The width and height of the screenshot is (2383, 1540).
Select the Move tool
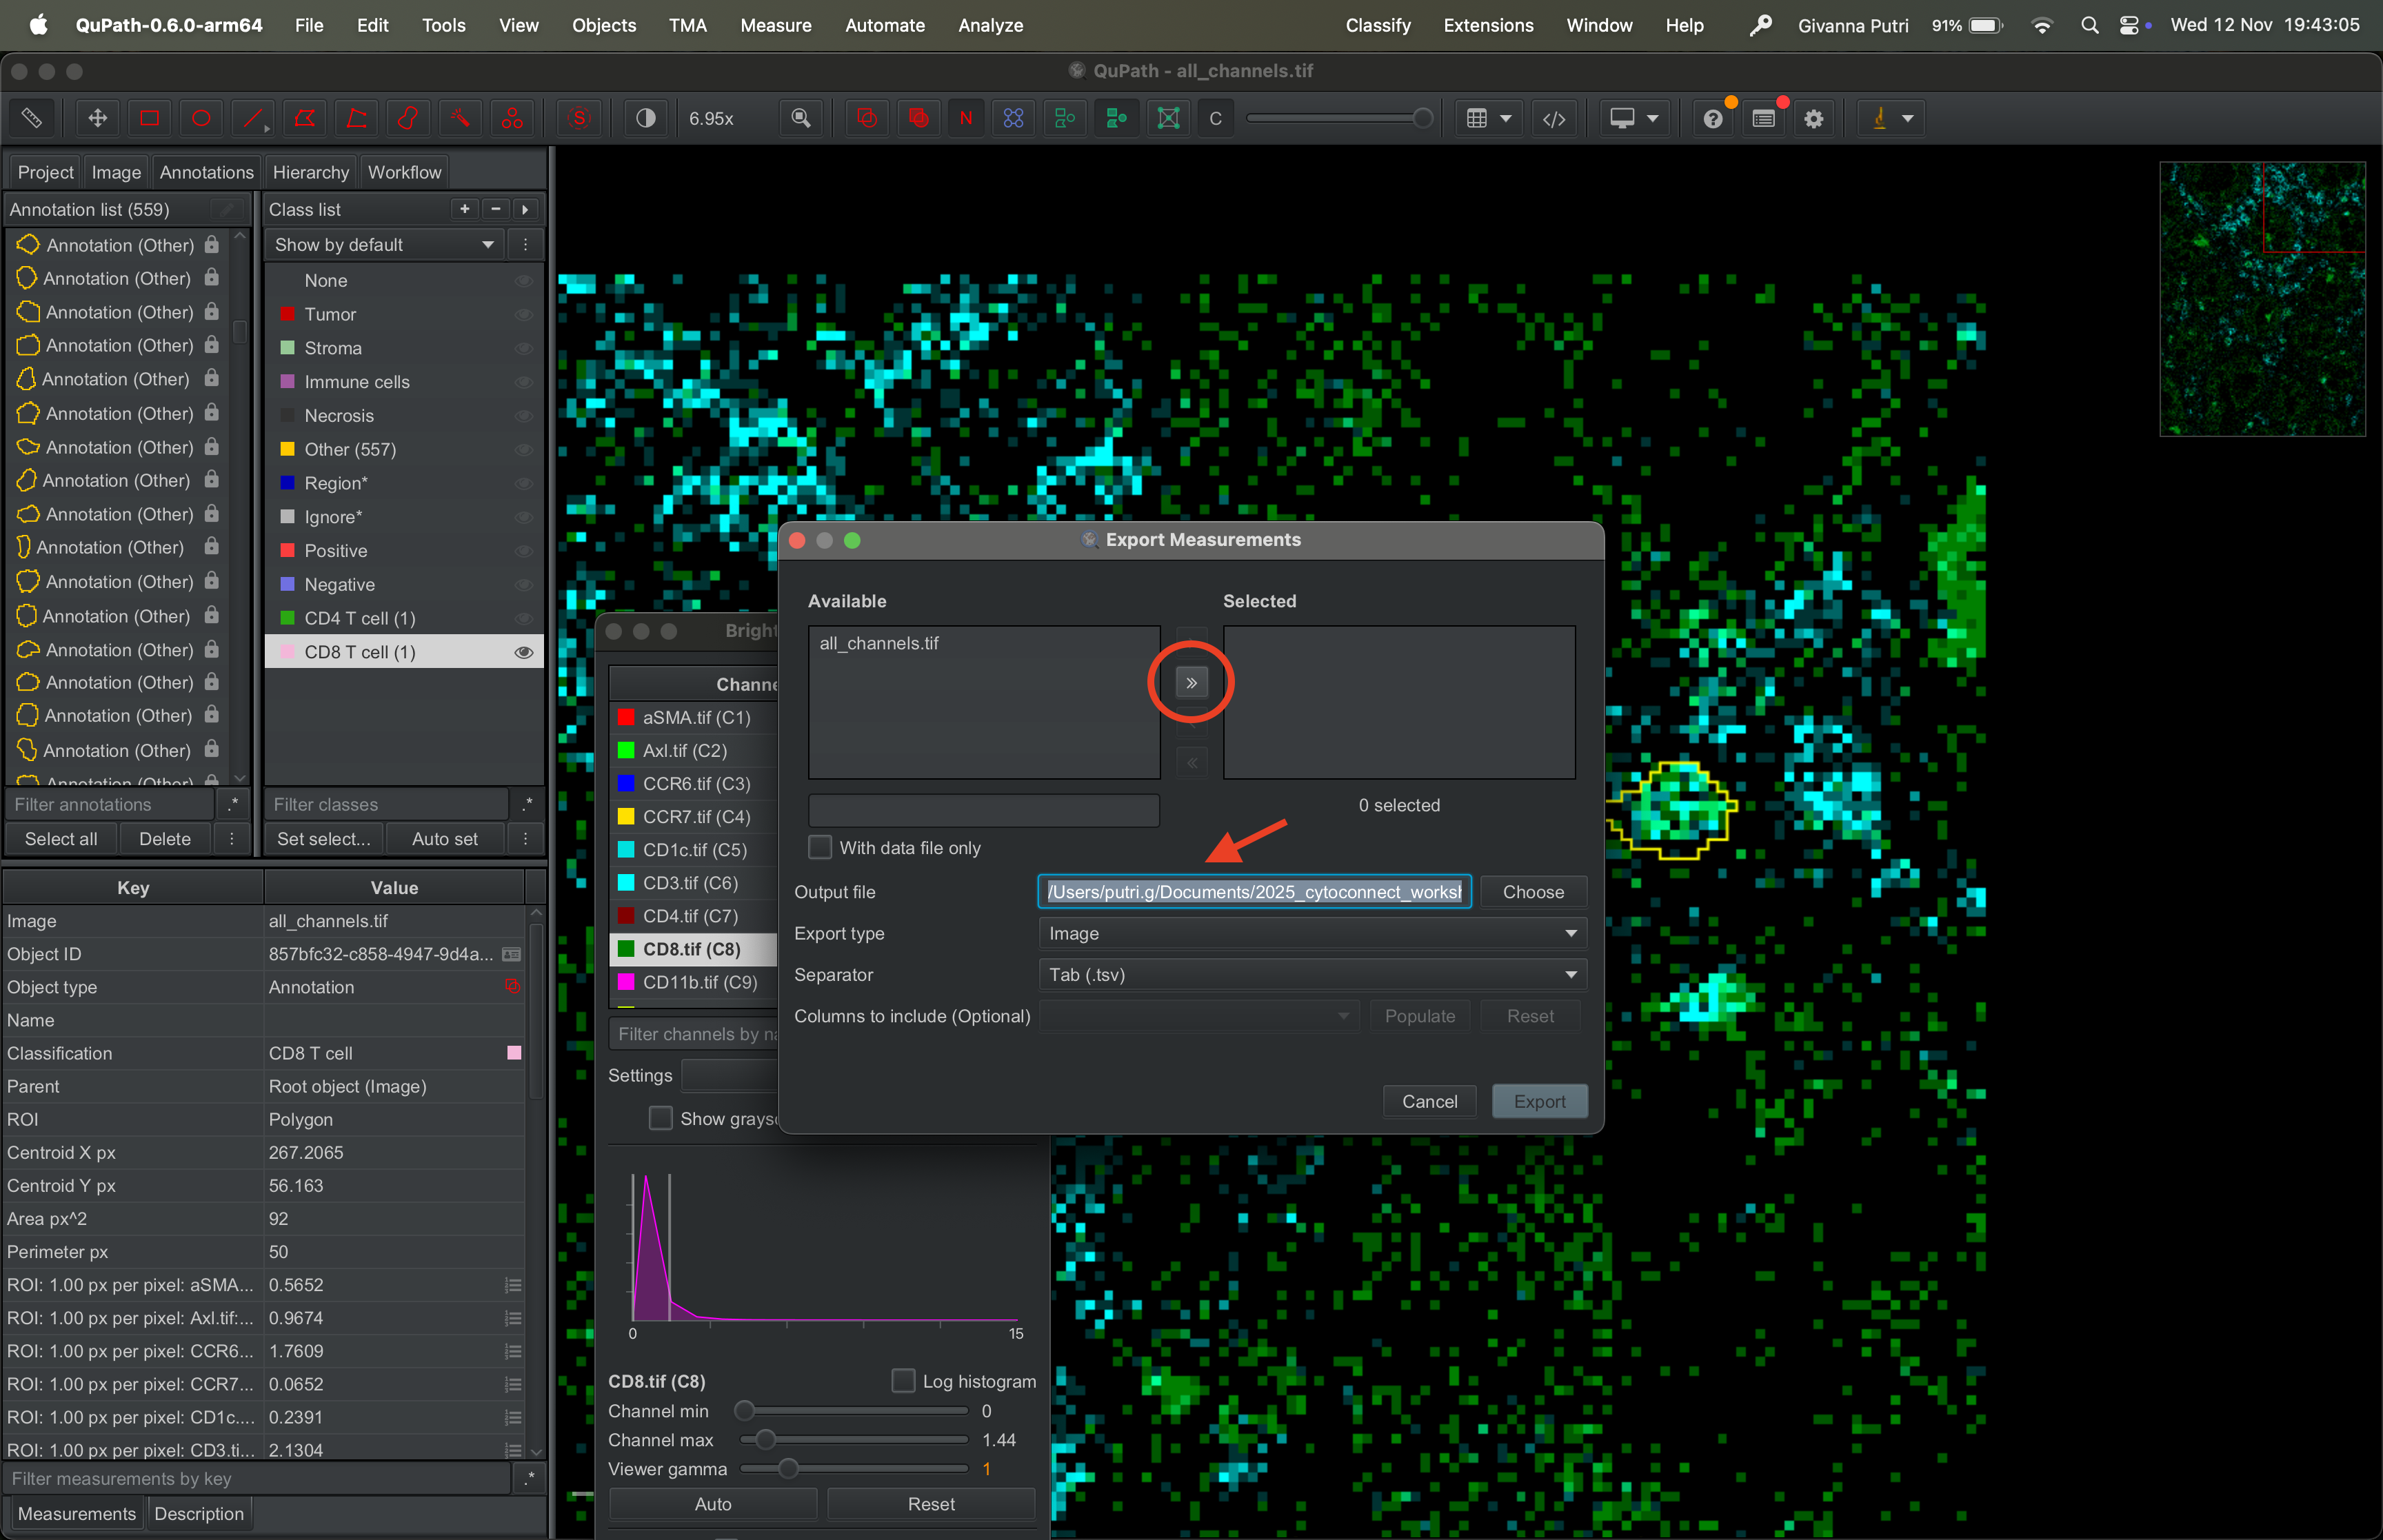click(97, 118)
